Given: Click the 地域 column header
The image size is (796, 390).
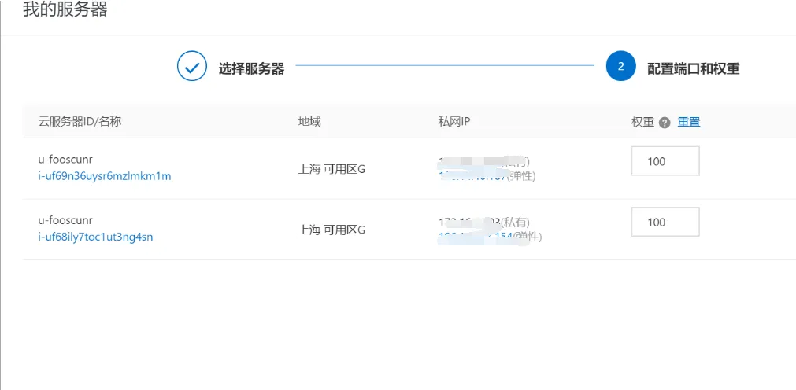Looking at the screenshot, I should pos(309,122).
